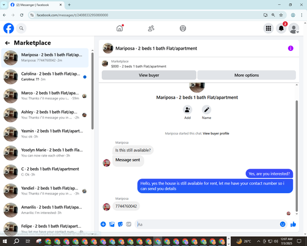Image resolution: width=307 pixels, height=246 pixels.
Task: Click the 7744760042 message bubble
Action: pyautogui.click(x=126, y=206)
